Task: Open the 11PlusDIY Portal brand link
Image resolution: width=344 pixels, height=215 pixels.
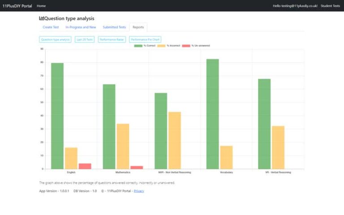Action: pyautogui.click(x=17, y=6)
